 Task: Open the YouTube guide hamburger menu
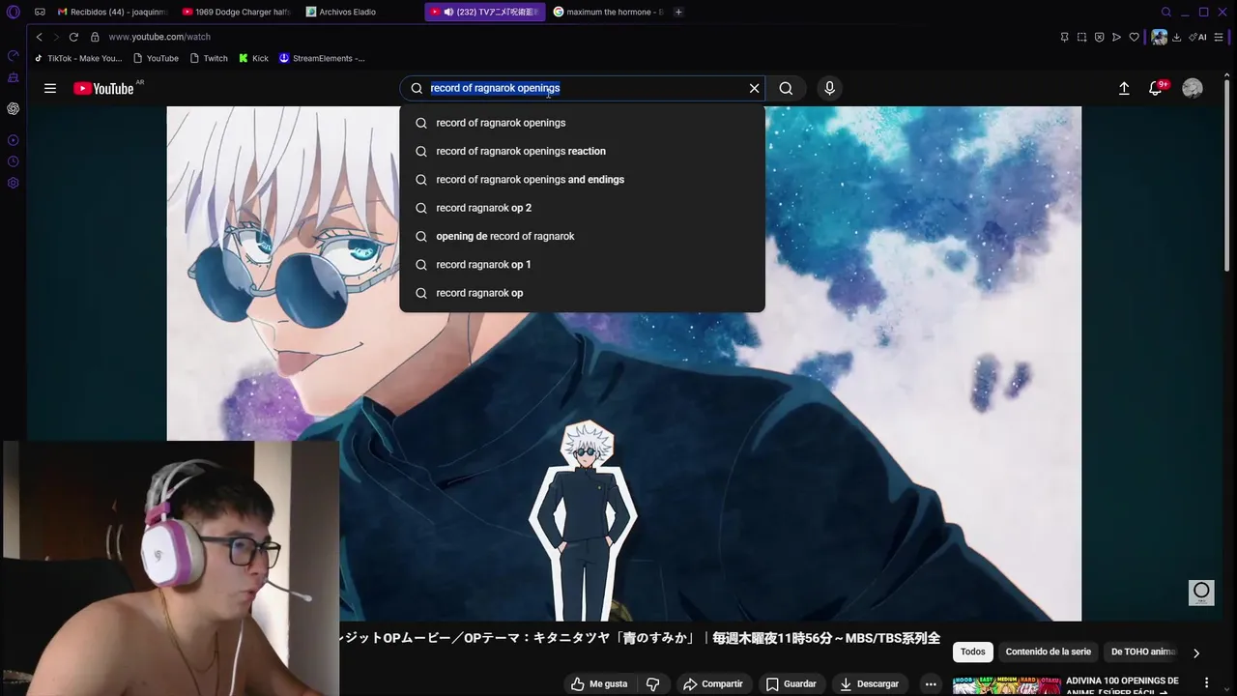pos(50,88)
